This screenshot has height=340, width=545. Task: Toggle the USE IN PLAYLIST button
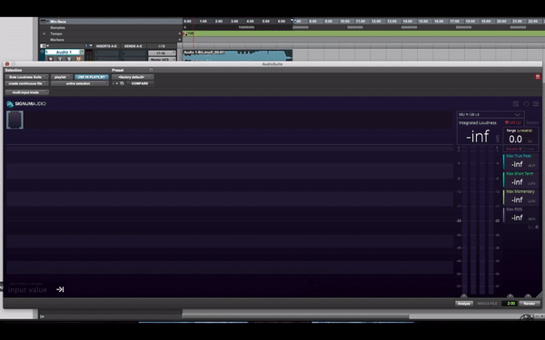[x=92, y=77]
